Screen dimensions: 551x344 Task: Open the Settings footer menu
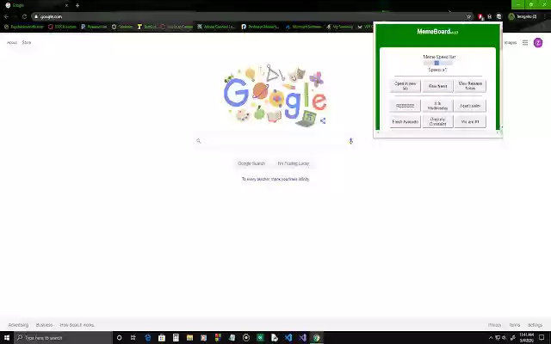tap(535, 325)
